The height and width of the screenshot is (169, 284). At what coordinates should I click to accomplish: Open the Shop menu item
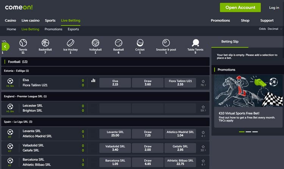245,20
